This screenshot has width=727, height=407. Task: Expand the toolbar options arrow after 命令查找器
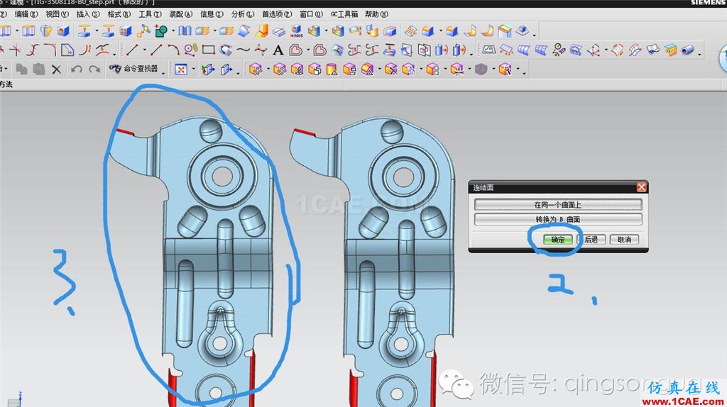tap(163, 73)
